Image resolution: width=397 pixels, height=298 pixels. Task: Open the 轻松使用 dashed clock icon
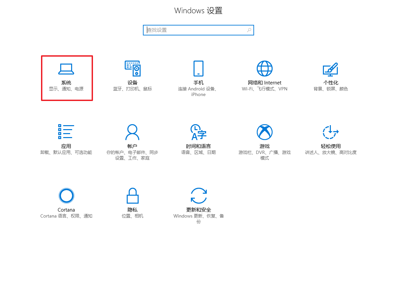pos(331,132)
